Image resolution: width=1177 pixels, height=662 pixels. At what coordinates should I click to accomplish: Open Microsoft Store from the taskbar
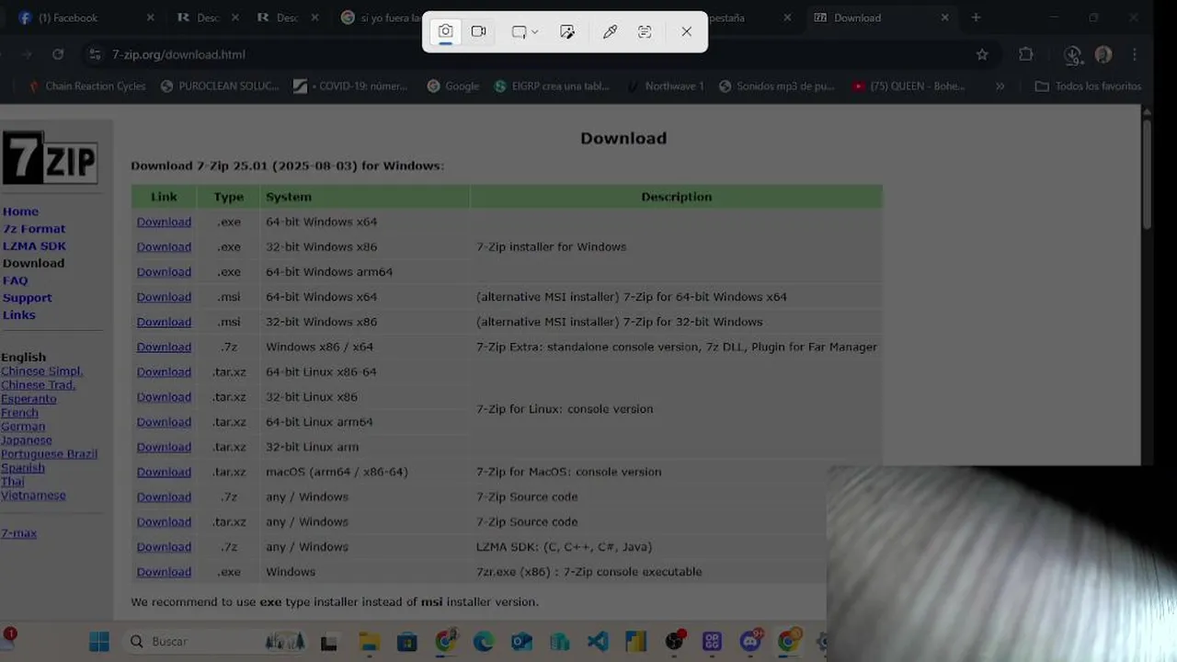tap(407, 642)
